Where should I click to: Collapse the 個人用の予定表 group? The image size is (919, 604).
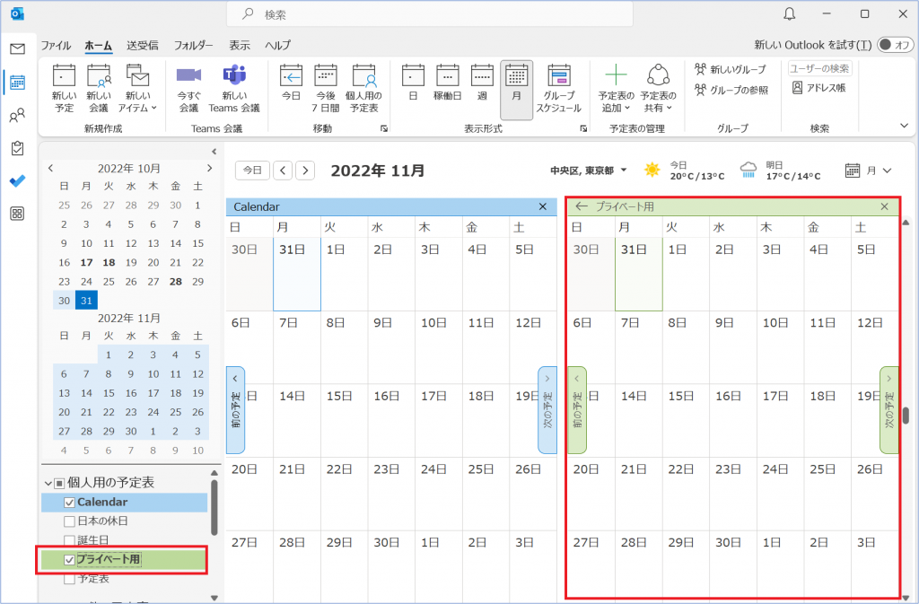tap(48, 483)
